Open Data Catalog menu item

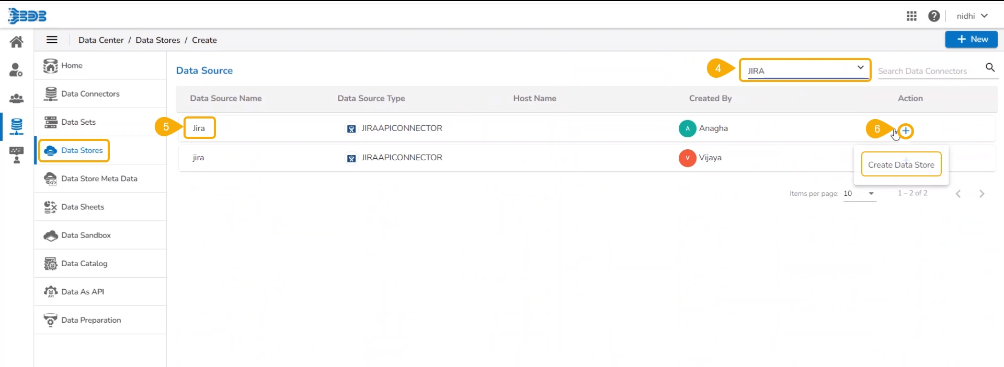[x=100, y=264]
